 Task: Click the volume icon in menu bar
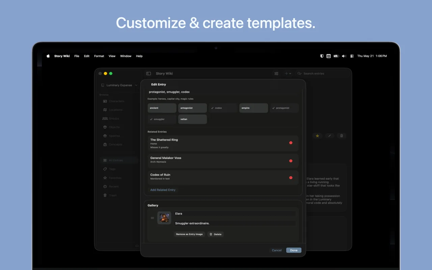(344, 56)
